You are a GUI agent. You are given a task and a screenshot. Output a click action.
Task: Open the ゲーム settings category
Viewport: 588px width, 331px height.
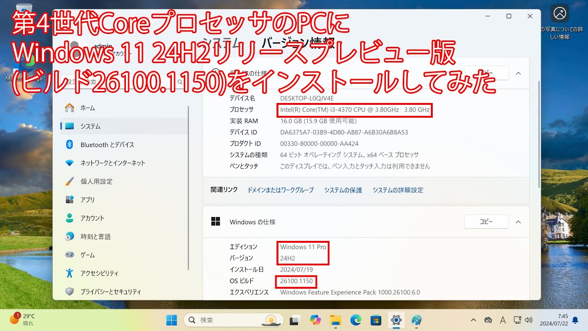click(x=87, y=255)
